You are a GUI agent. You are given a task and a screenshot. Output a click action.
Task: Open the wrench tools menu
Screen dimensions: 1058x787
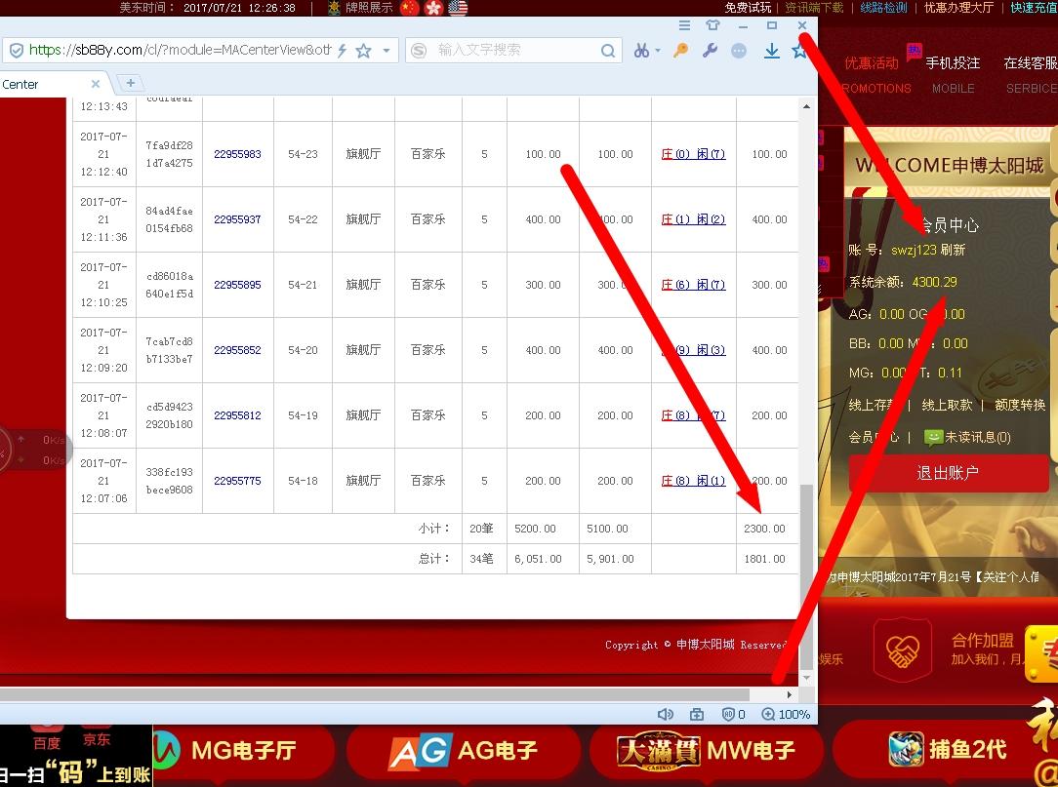tap(711, 50)
